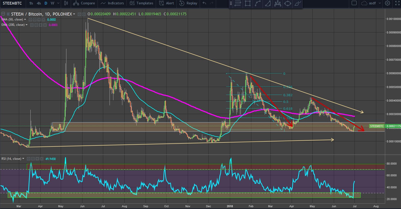Select the rectangle shape drawing tool

coord(247,4)
